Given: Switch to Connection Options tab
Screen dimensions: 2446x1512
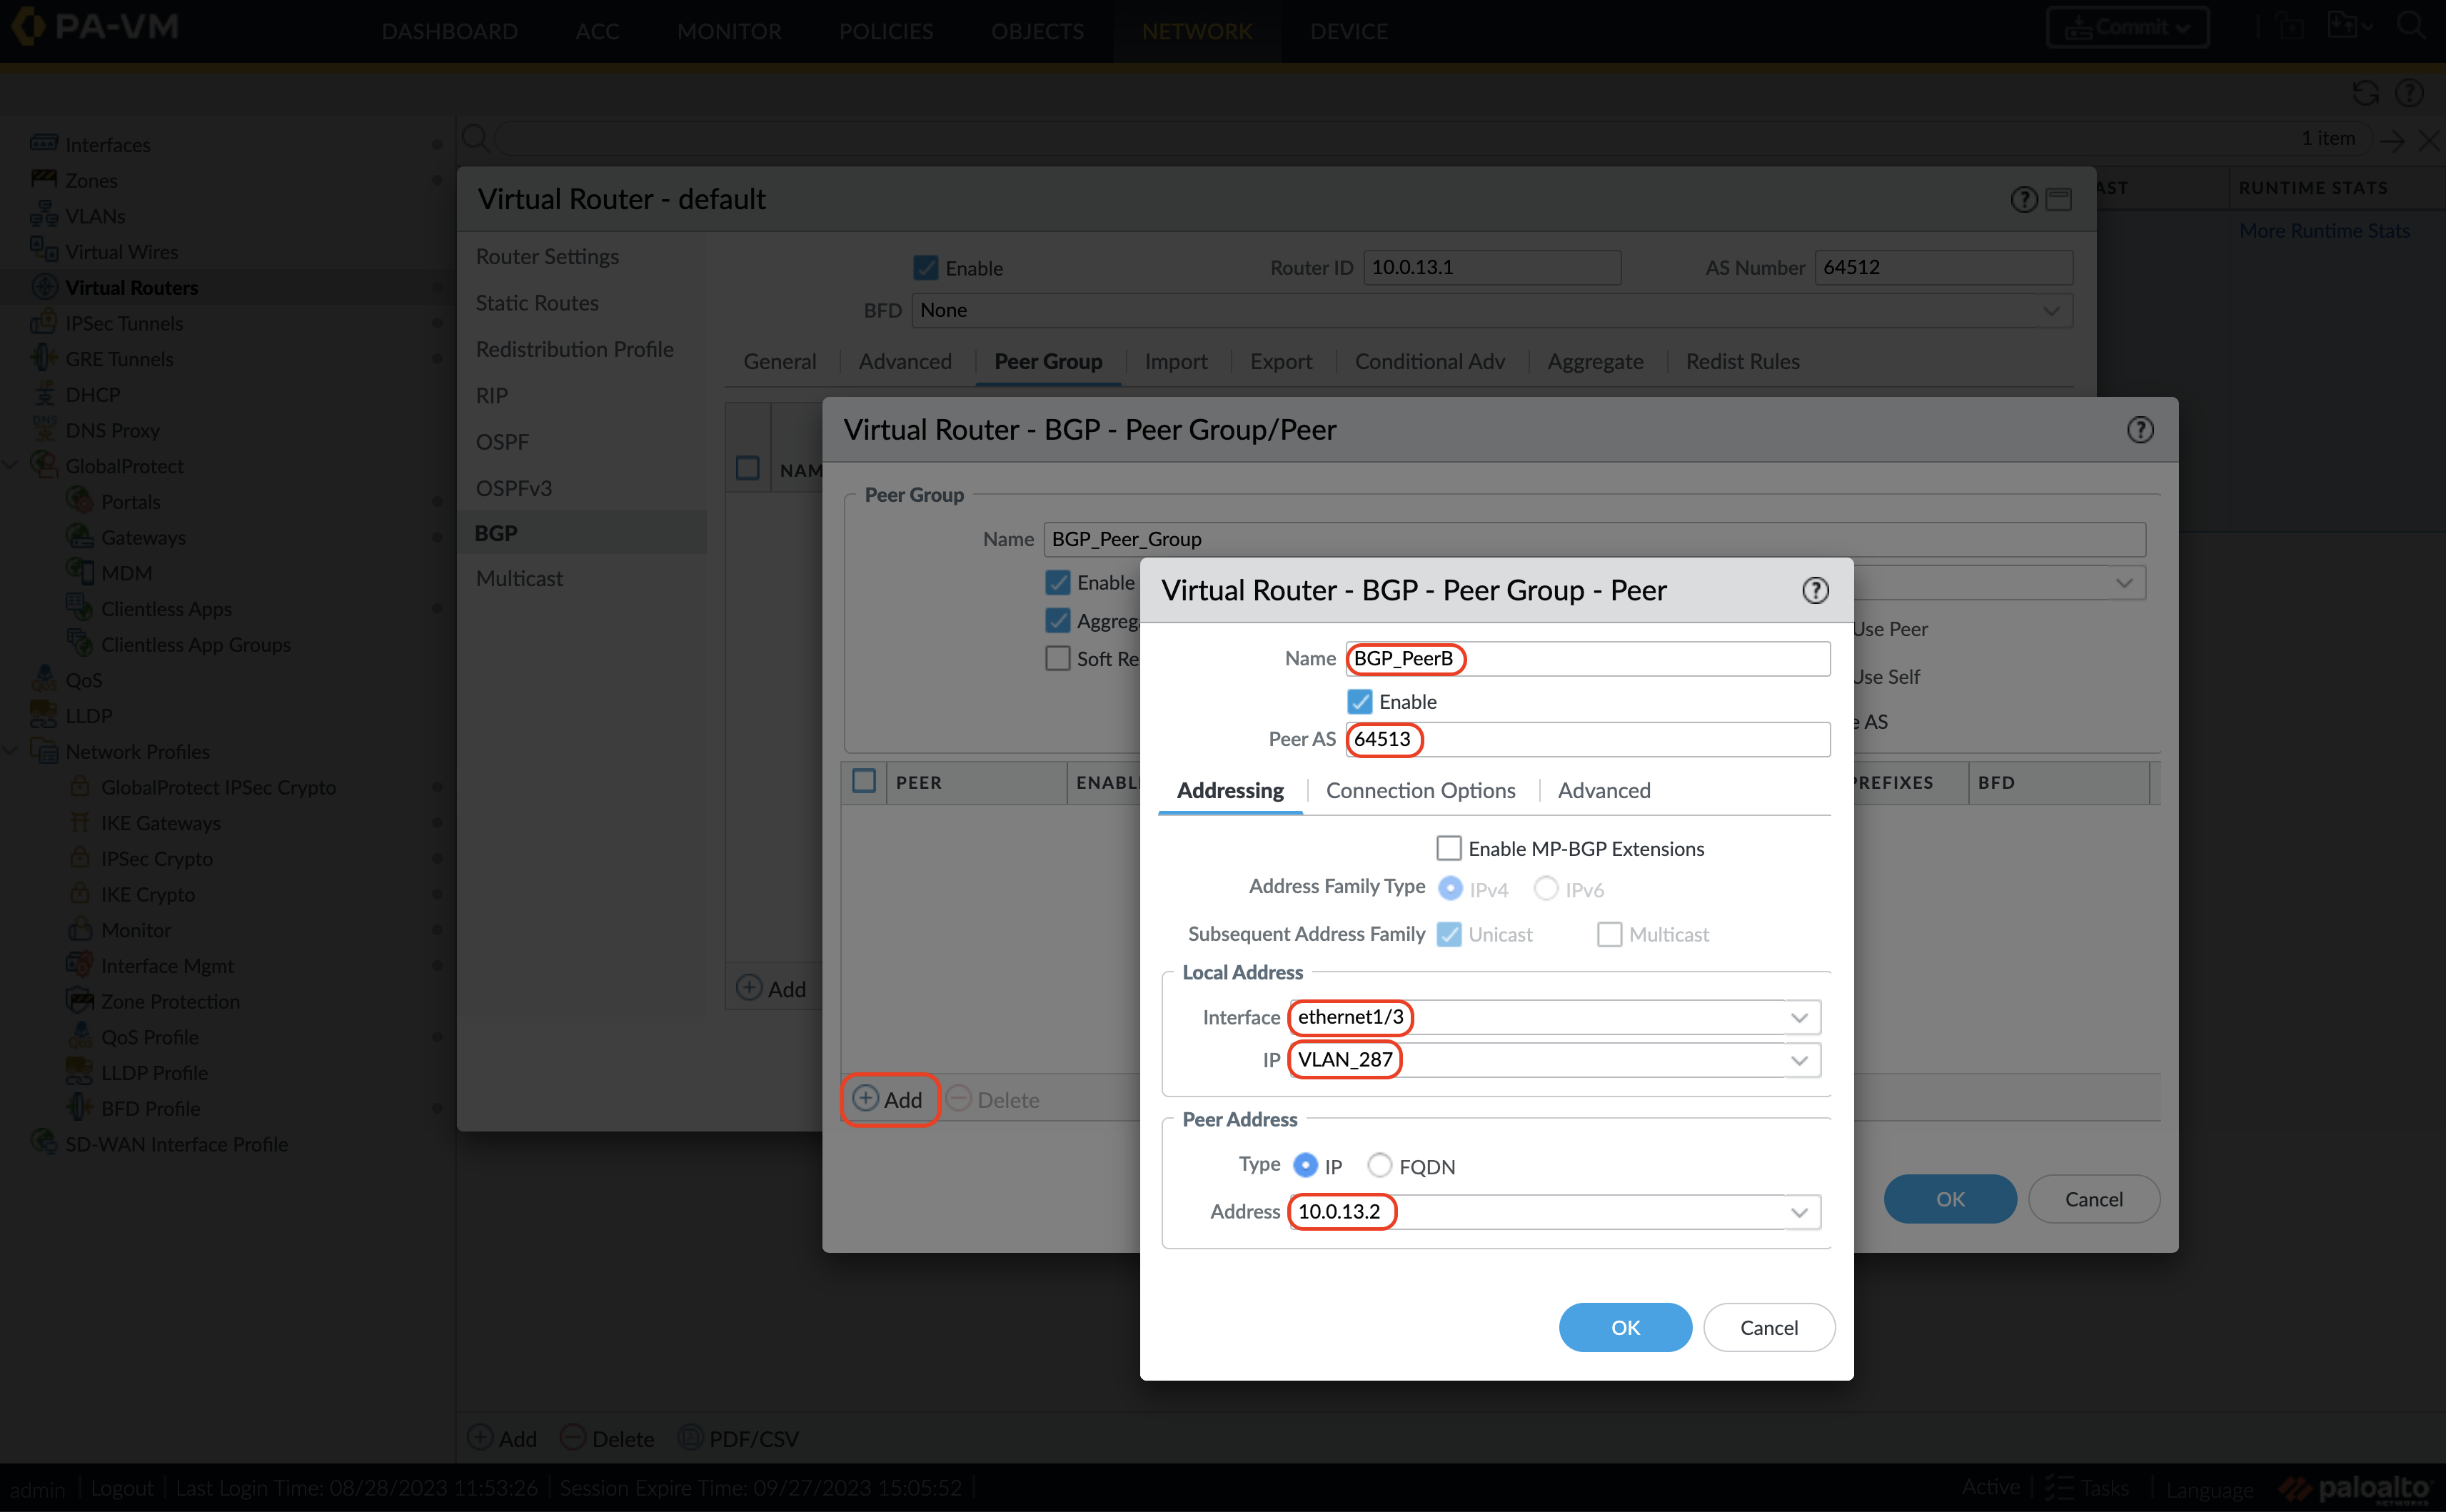Looking at the screenshot, I should point(1420,790).
